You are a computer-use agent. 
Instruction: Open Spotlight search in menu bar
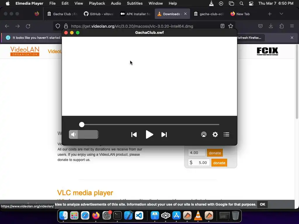coord(241,3)
